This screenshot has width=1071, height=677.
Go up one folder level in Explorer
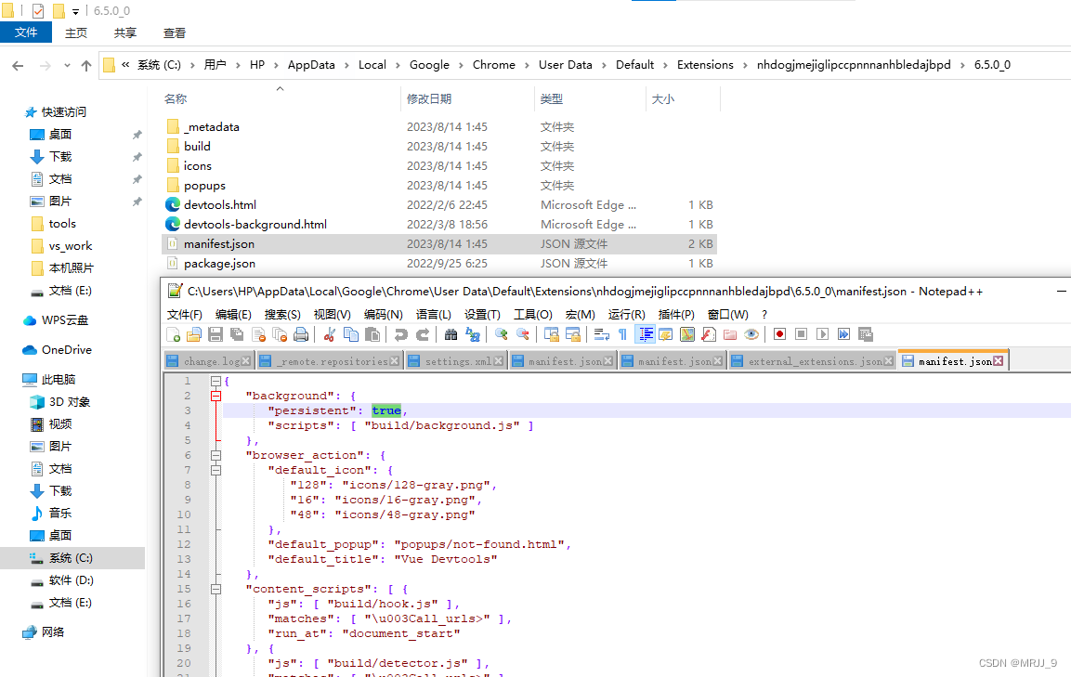tap(86, 66)
